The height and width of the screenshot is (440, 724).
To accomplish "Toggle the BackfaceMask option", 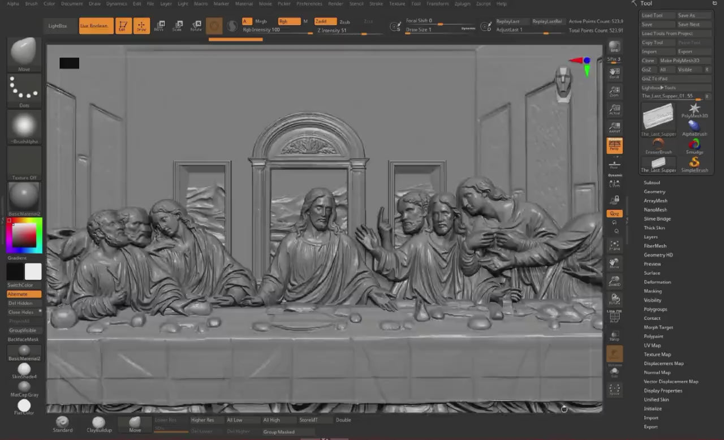I will coord(24,339).
